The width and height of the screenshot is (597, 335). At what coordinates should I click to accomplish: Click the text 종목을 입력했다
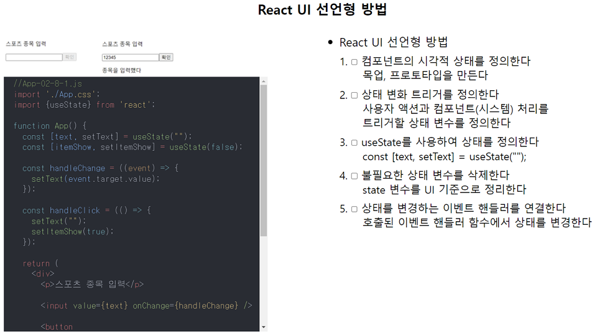121,70
